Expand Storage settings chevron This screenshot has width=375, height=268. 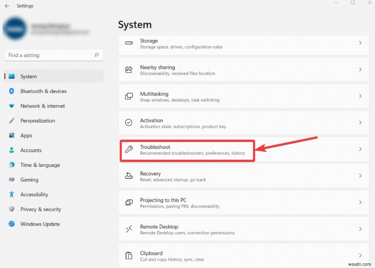pos(360,43)
